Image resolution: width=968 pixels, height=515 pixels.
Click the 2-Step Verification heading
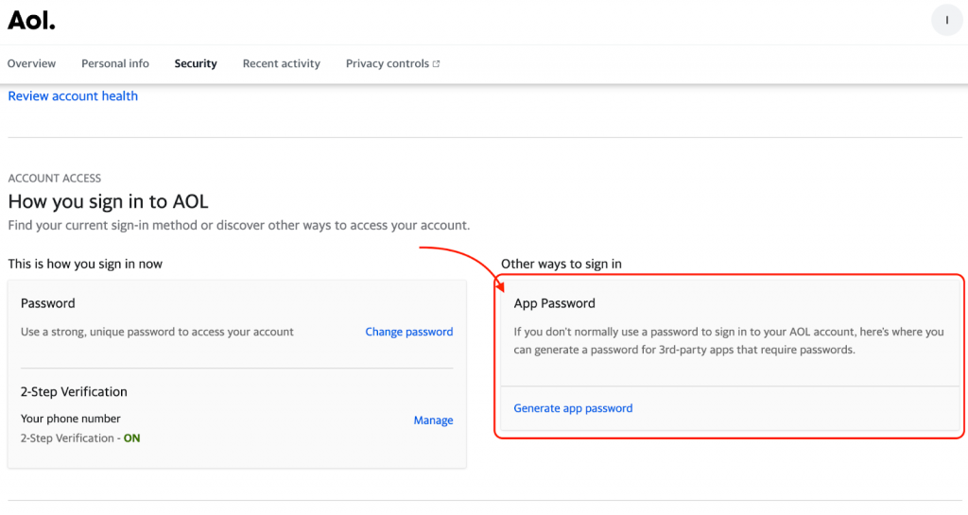tap(74, 391)
